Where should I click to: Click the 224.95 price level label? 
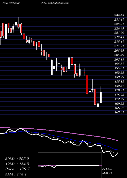(119, 28)
